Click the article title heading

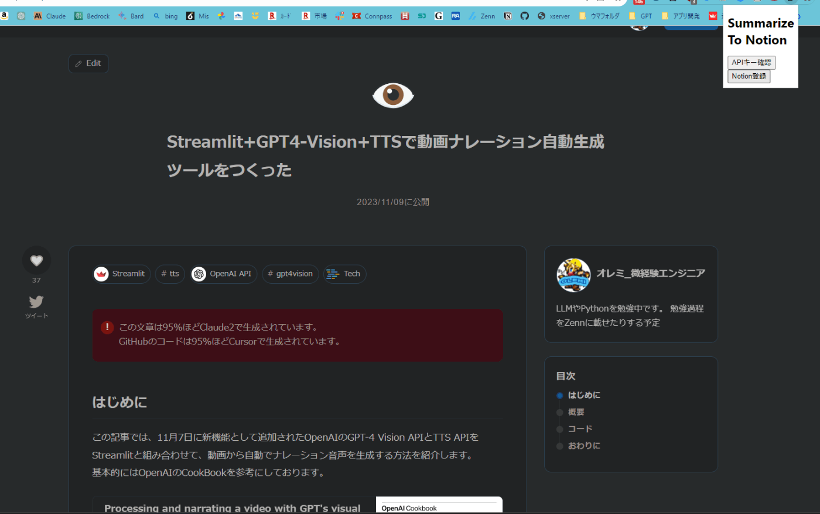[385, 156]
